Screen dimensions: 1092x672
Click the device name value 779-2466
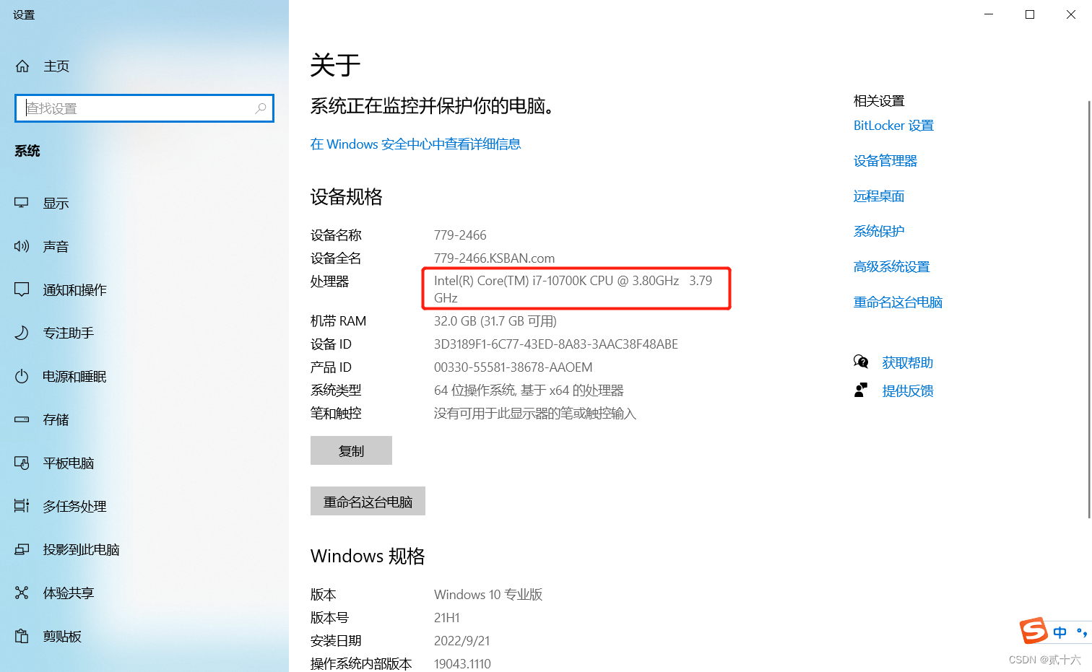[460, 235]
